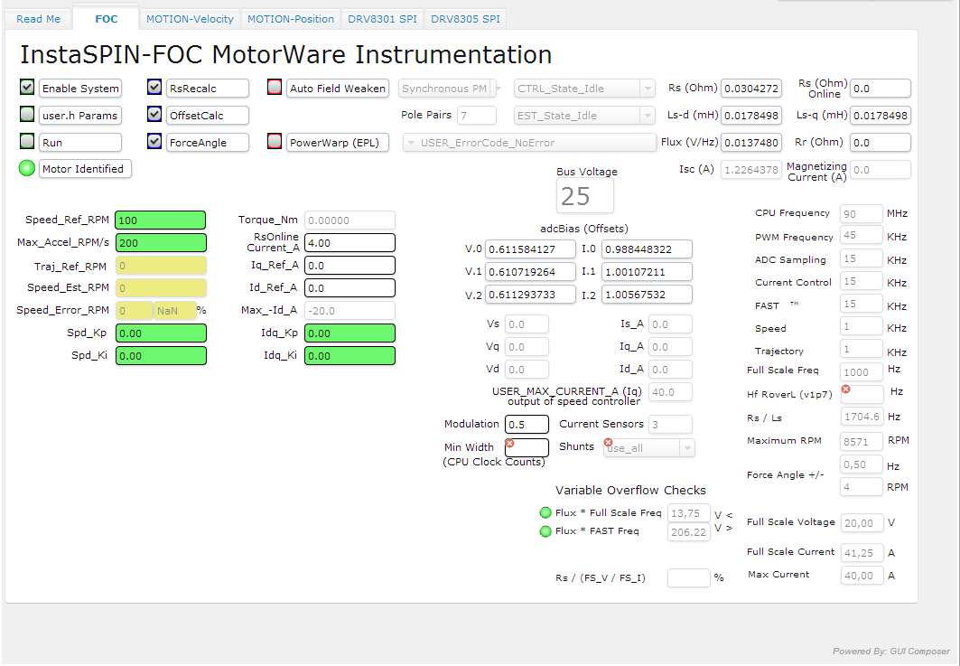
Task: Click the V.1 adcBias offset field
Action: click(530, 271)
